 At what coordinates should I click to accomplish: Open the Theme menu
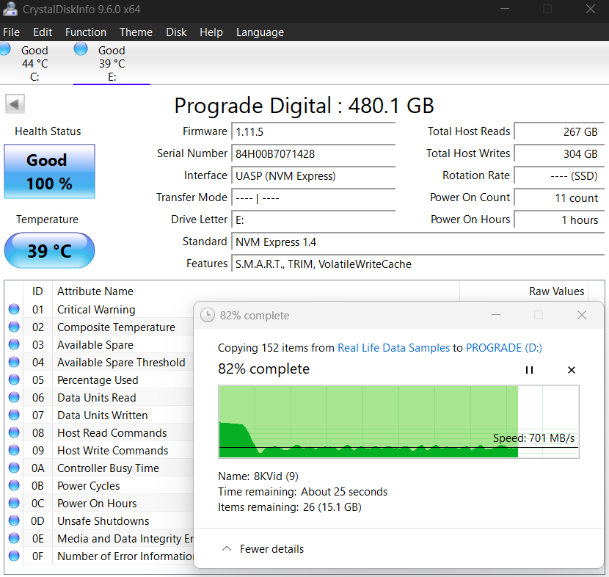136,32
